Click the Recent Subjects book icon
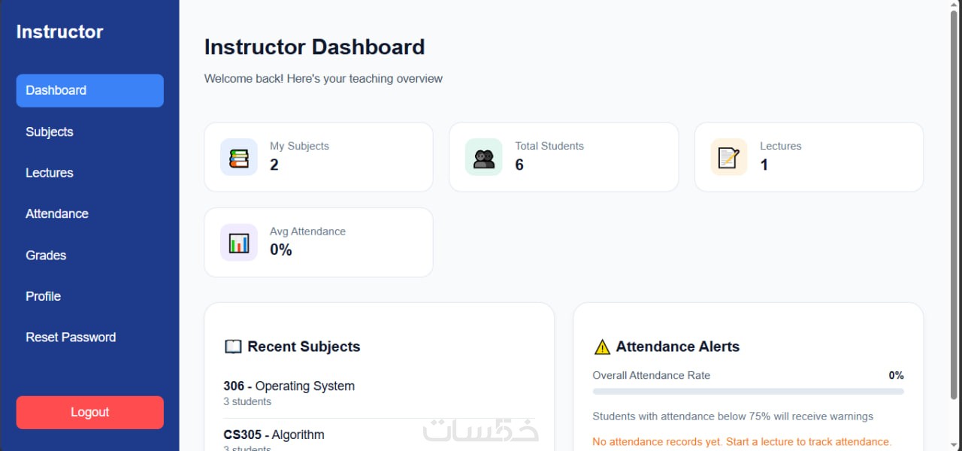 (233, 347)
